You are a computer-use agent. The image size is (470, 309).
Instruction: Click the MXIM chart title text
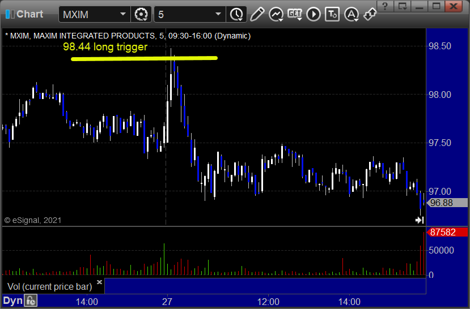(128, 36)
